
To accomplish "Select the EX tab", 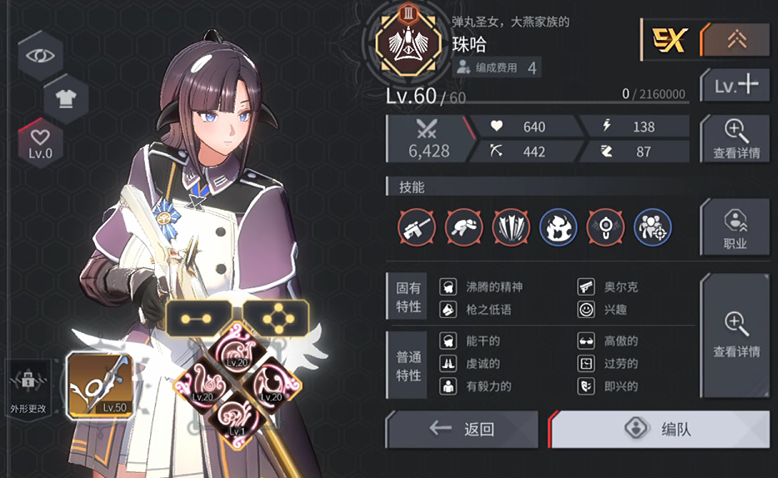I will 670,40.
